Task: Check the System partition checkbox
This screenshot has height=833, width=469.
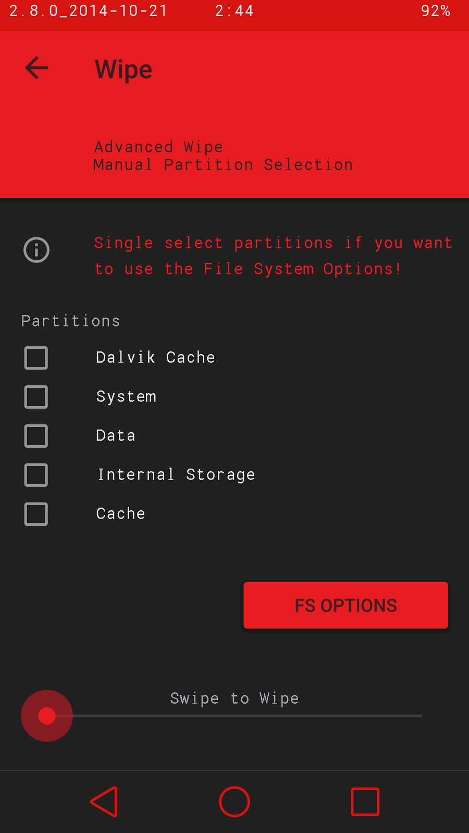Action: point(36,397)
